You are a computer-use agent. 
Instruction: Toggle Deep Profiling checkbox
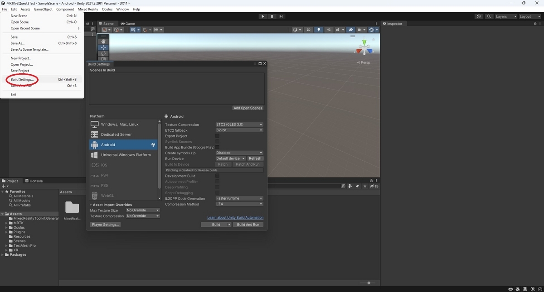217,187
